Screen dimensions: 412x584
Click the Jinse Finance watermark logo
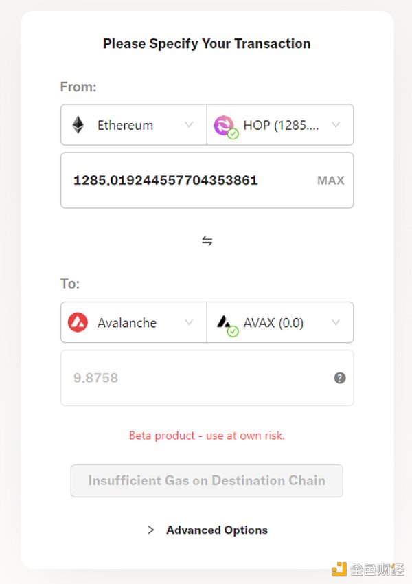(x=368, y=570)
